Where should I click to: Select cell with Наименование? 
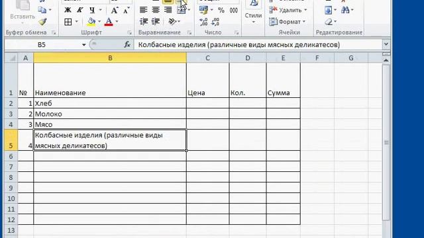[x=110, y=80]
